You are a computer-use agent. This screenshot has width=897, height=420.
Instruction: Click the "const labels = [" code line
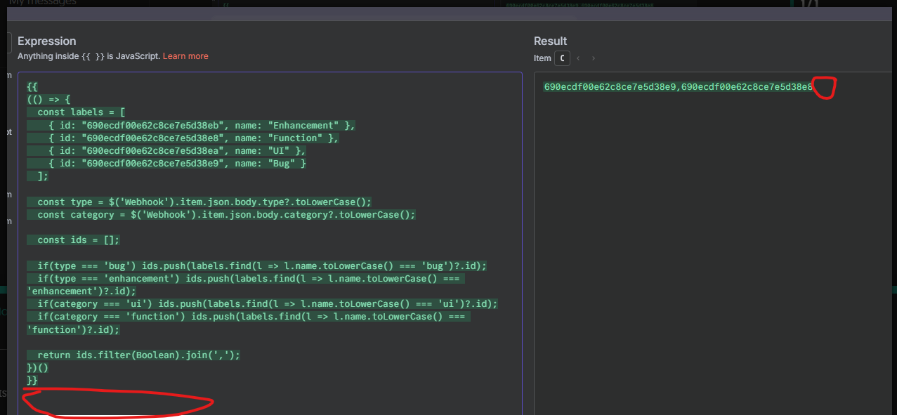pyautogui.click(x=81, y=112)
